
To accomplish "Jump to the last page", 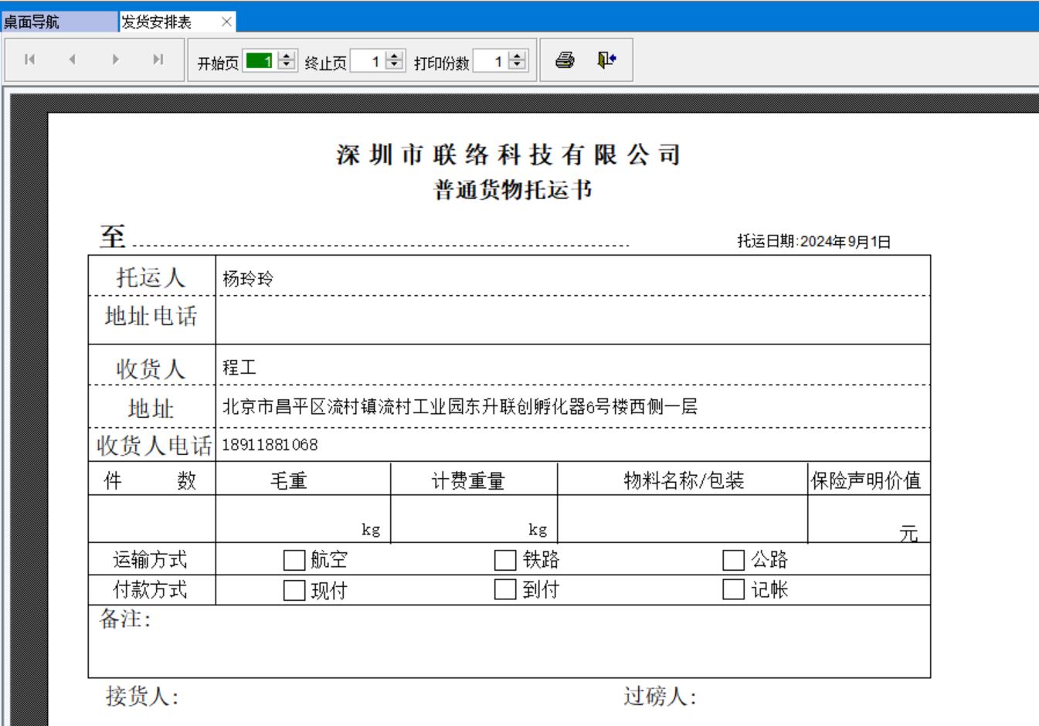I will pyautogui.click(x=158, y=59).
